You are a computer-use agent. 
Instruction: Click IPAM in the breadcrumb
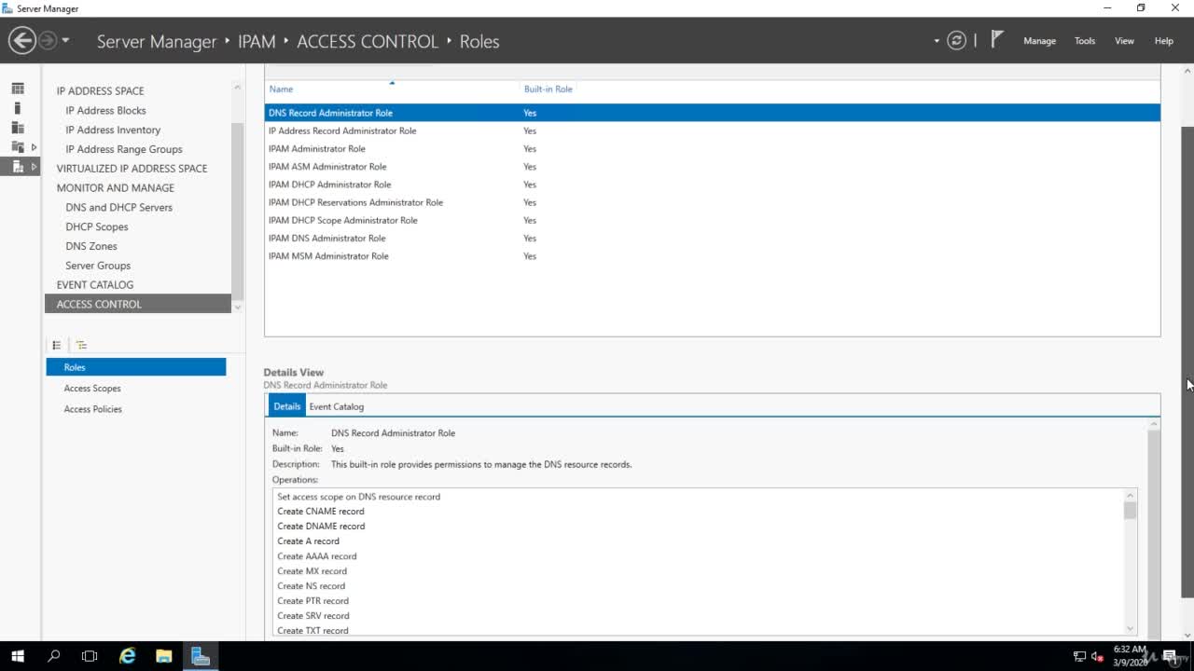point(257,42)
